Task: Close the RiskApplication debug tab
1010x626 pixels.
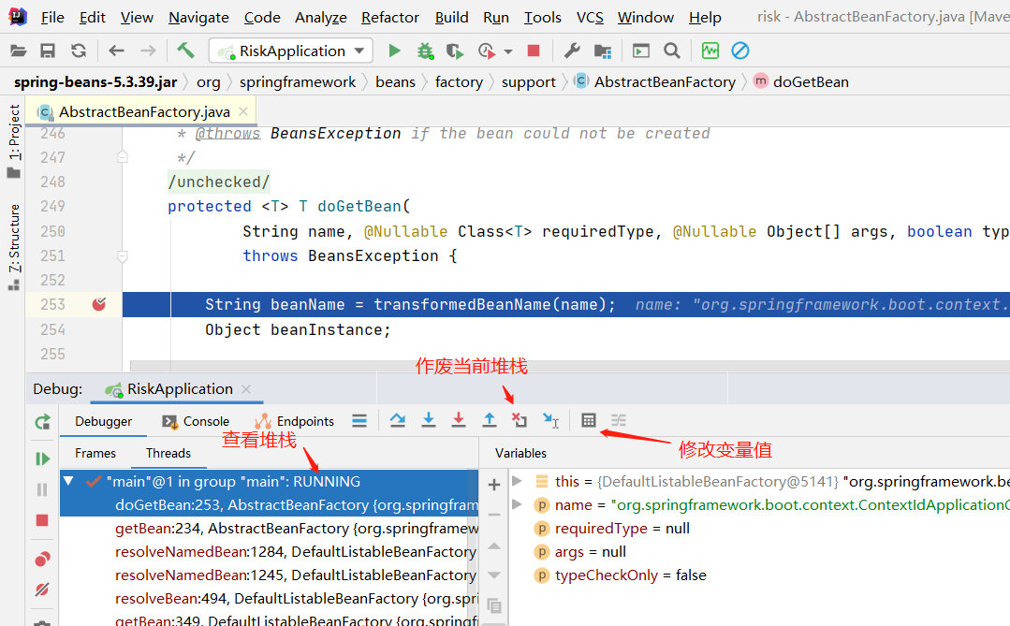Action: click(246, 389)
